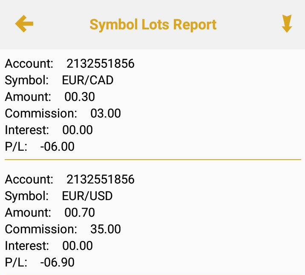Image resolution: width=305 pixels, height=275 pixels.
Task: Tap the first Account label
Action: (29, 64)
